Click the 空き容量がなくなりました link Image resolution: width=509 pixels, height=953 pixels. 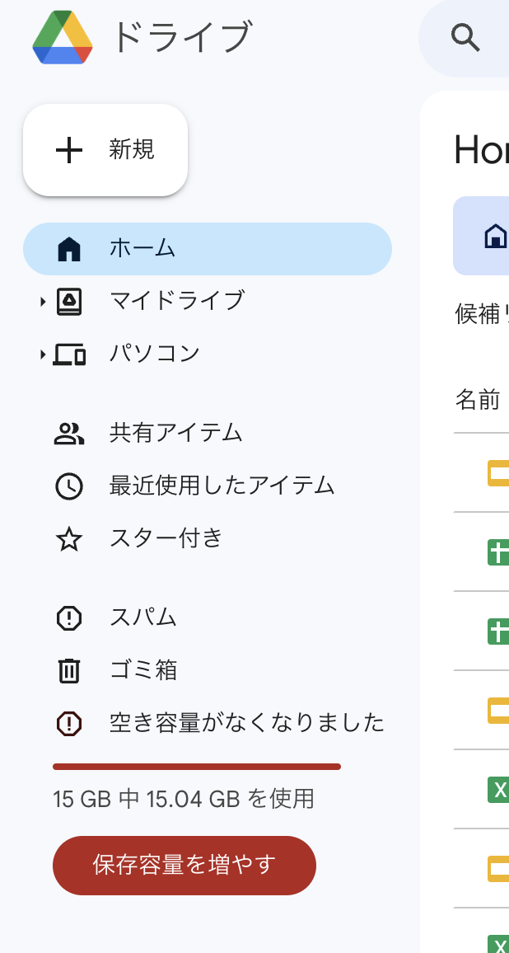[247, 723]
